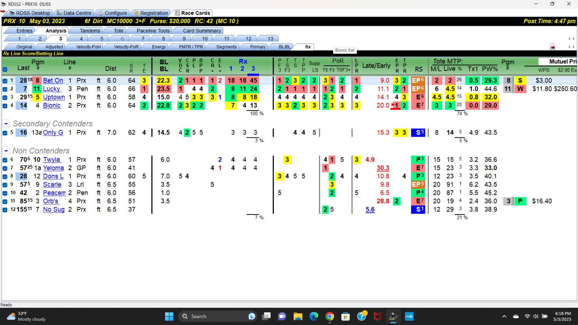Open the Data Centre tab
This screenshot has width=578, height=325.
click(74, 13)
